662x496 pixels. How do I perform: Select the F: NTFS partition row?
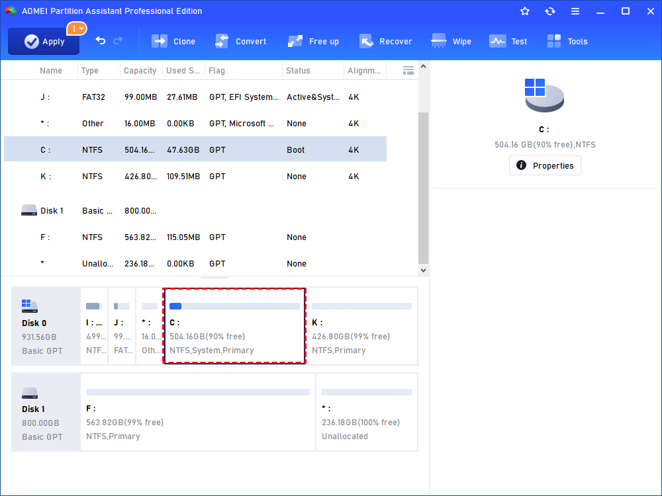click(195, 237)
